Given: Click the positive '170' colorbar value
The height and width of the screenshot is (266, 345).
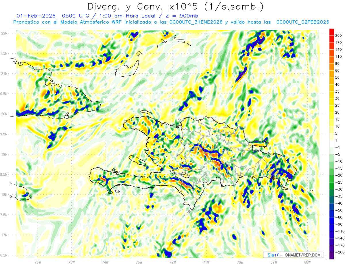Looking at the screenshot, I should (x=339, y=42).
